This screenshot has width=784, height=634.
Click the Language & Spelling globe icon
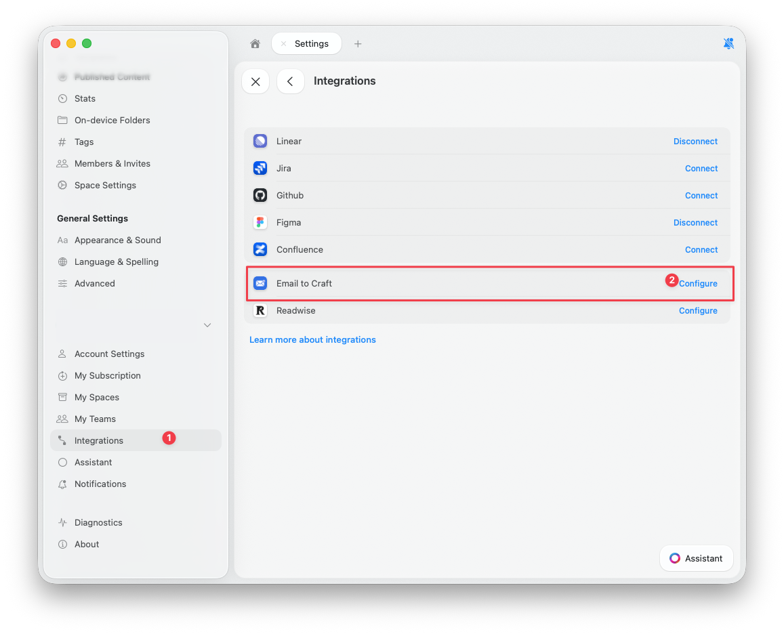62,262
